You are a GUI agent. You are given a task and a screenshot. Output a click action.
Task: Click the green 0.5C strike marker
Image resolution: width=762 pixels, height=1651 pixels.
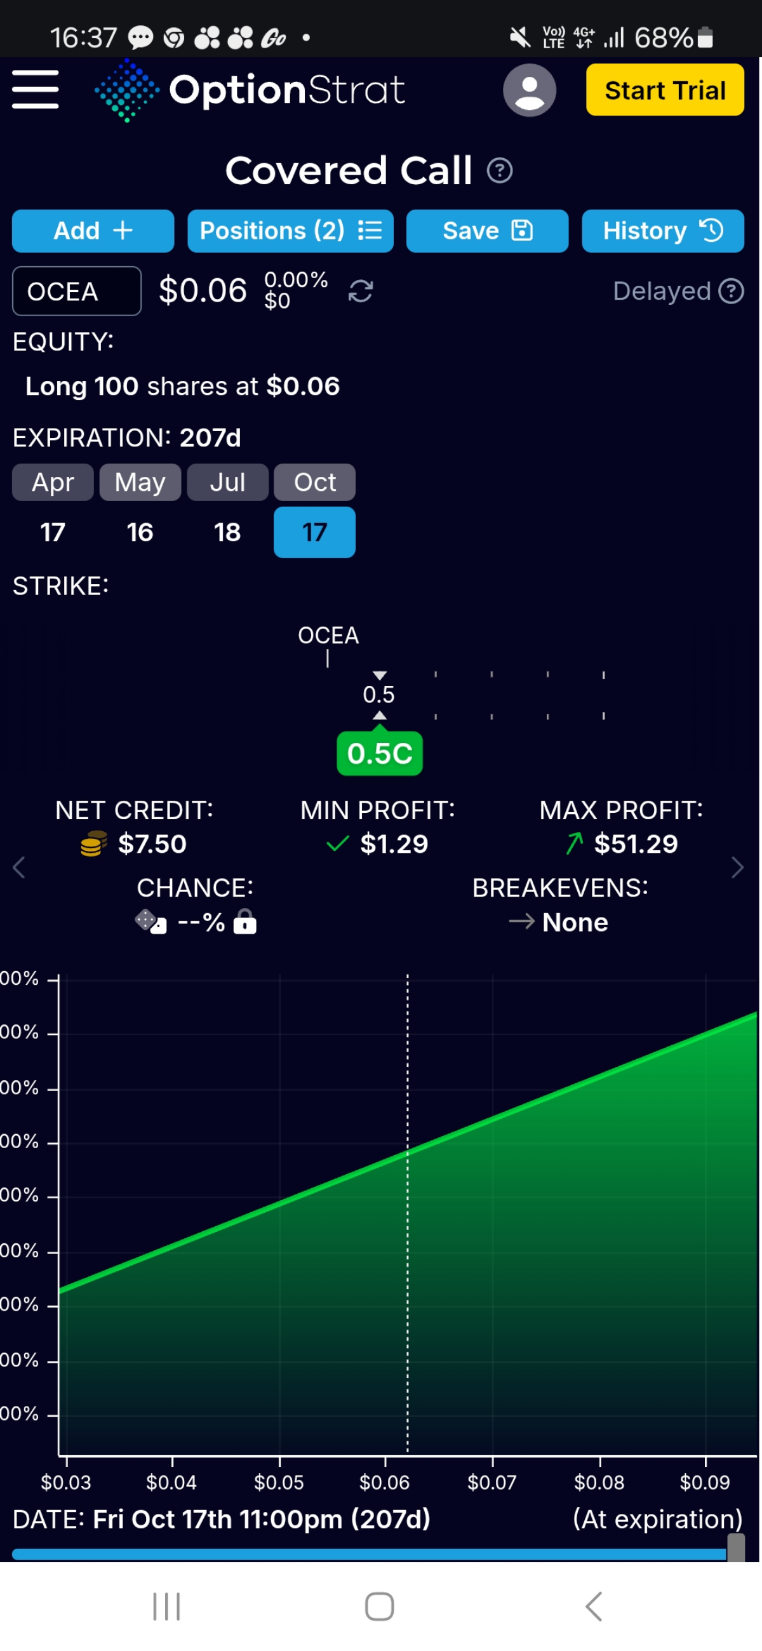[380, 753]
